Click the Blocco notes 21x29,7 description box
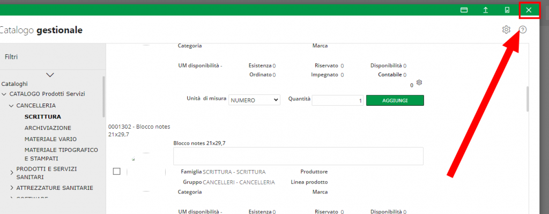Image resolution: width=549 pixels, height=214 pixels. [x=298, y=156]
